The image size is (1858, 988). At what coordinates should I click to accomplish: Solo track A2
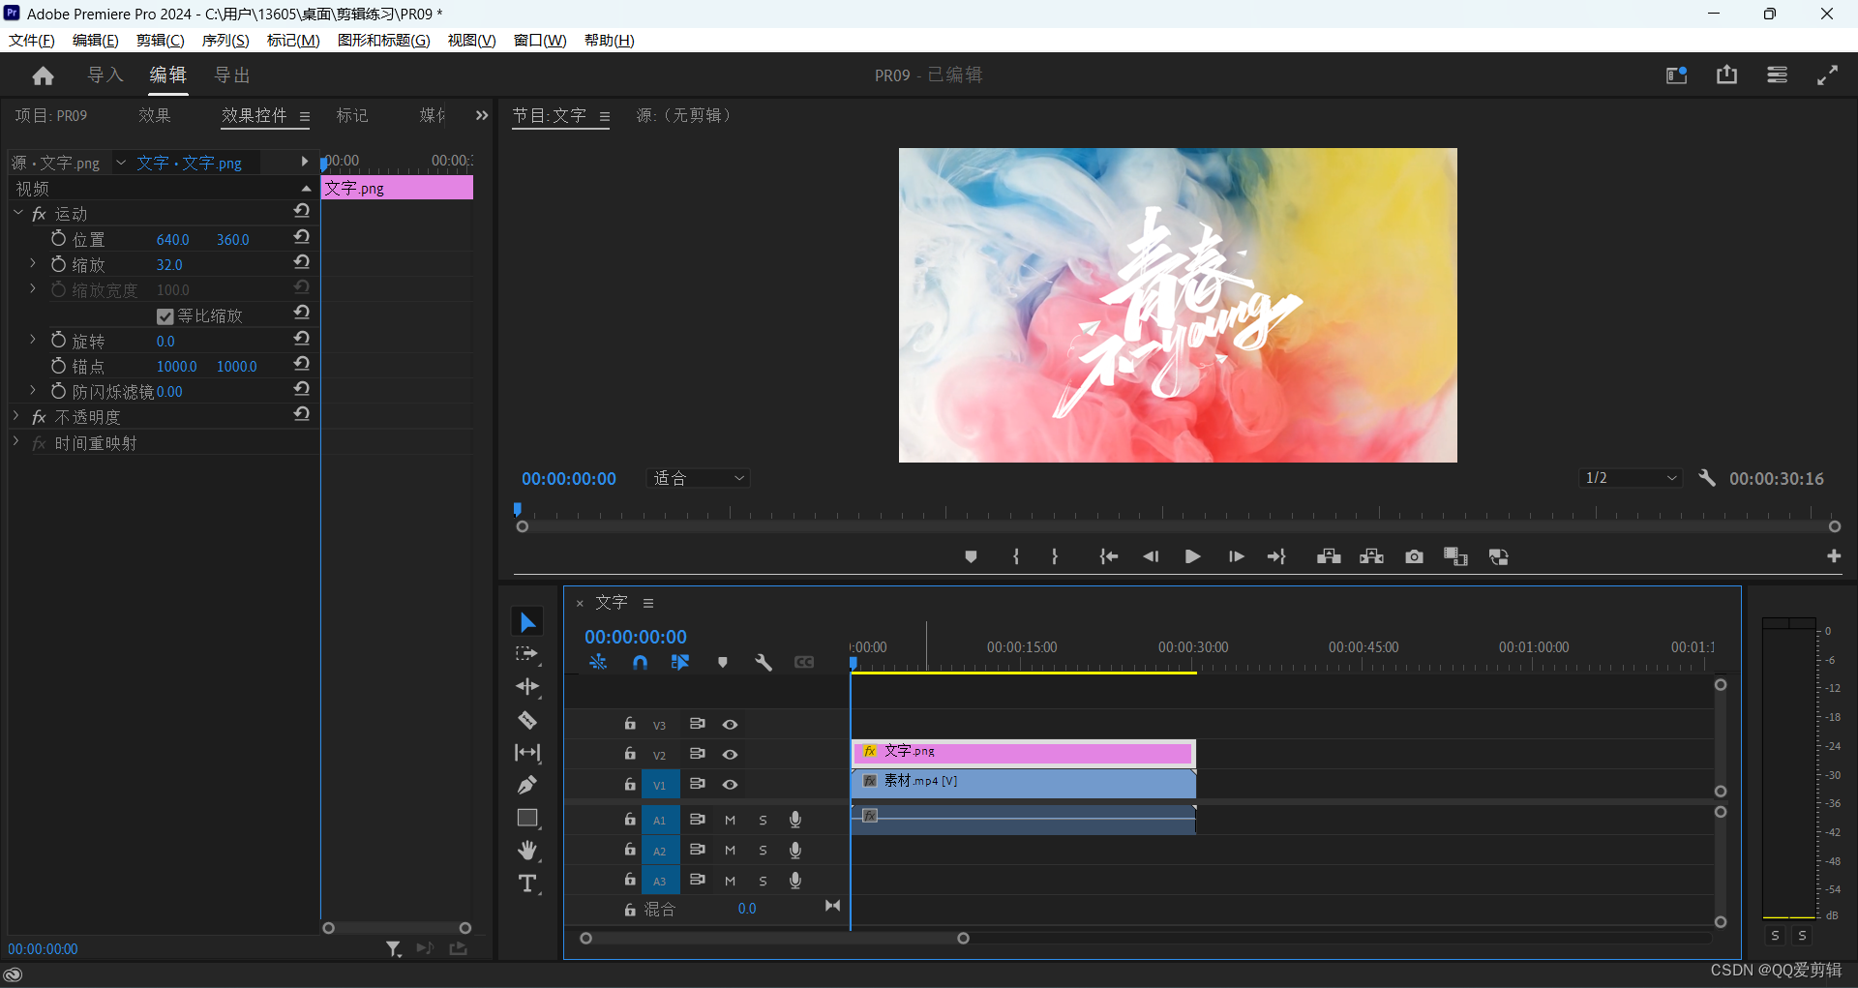point(764,851)
